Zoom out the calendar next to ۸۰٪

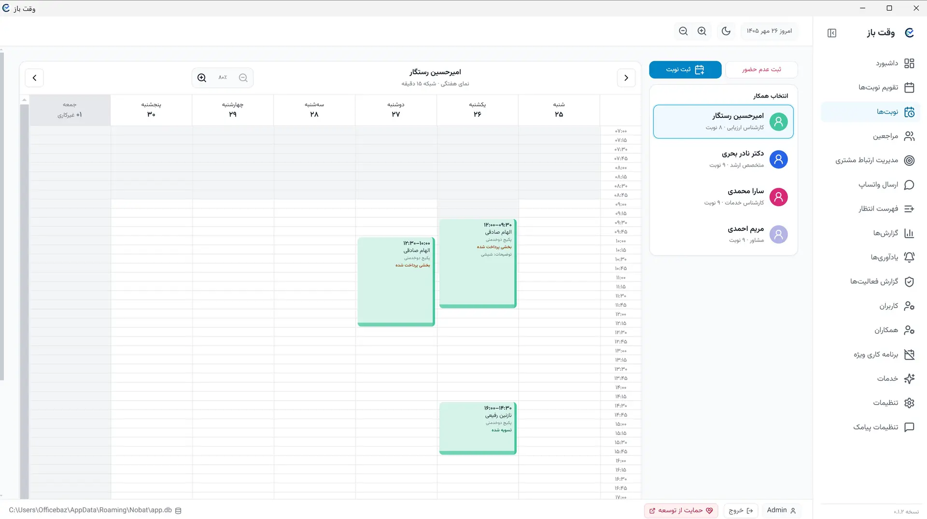[243, 78]
